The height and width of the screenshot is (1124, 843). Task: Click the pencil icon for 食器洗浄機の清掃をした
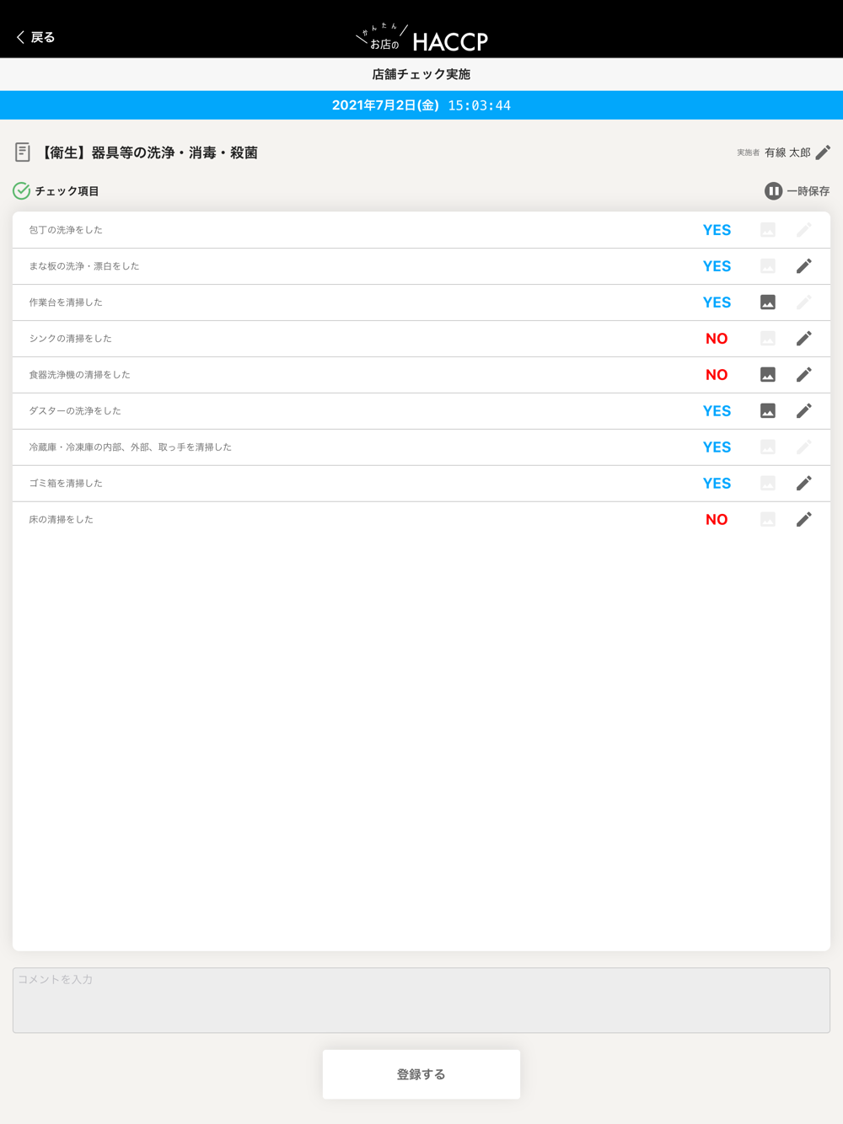[x=804, y=375]
